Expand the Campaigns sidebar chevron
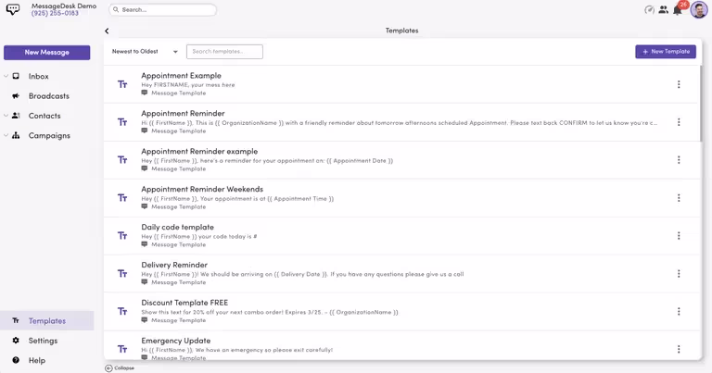Screen dimensions: 712x373 click(6, 136)
